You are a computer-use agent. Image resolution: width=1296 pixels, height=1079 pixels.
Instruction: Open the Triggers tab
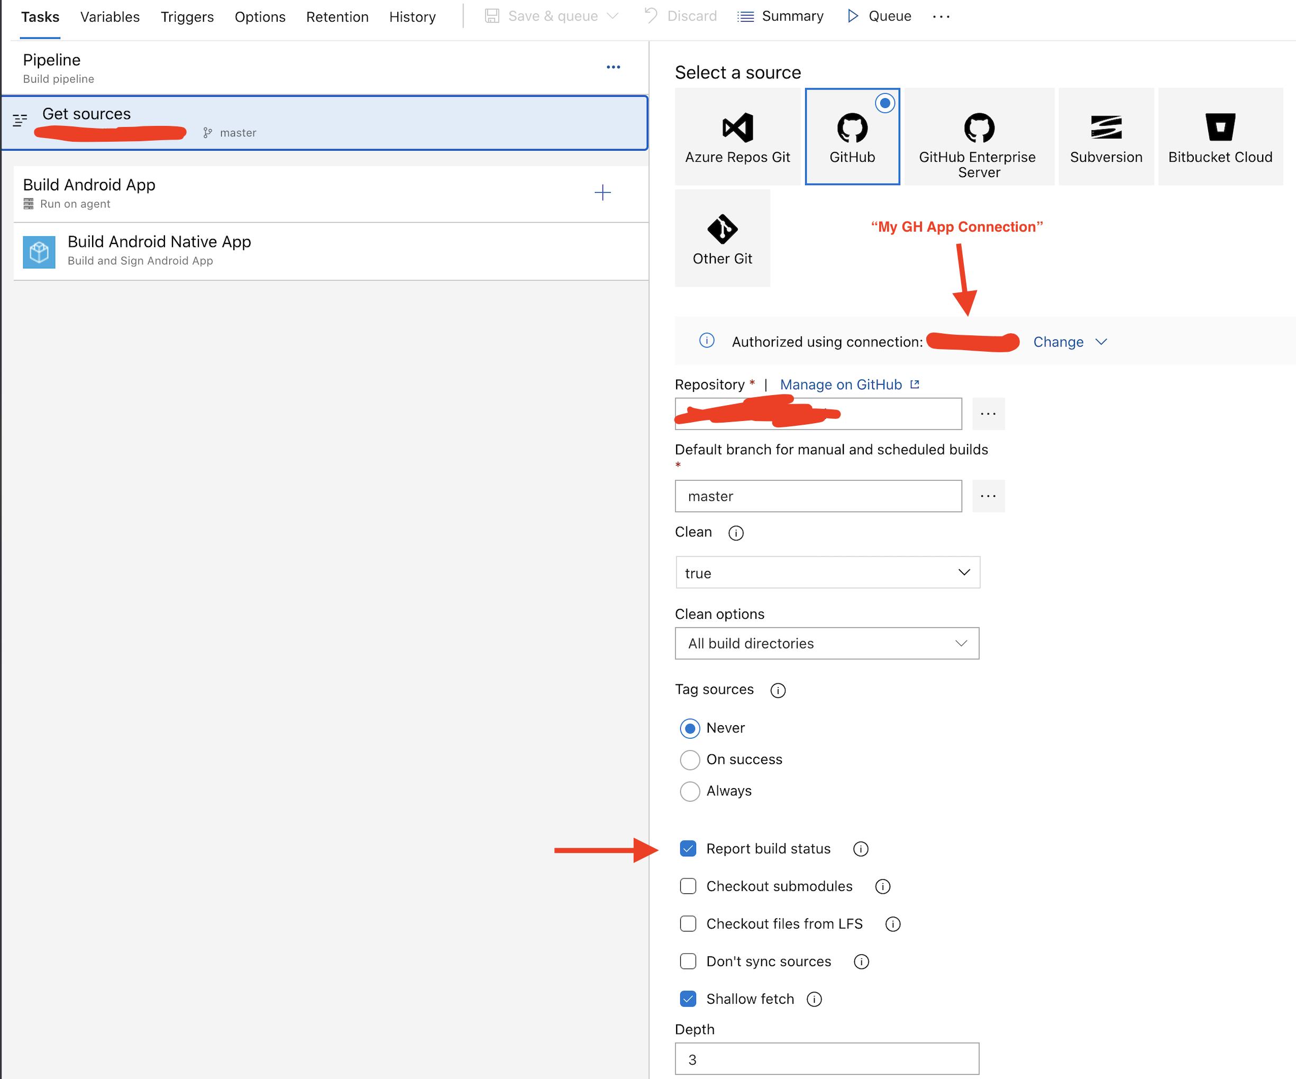[187, 16]
